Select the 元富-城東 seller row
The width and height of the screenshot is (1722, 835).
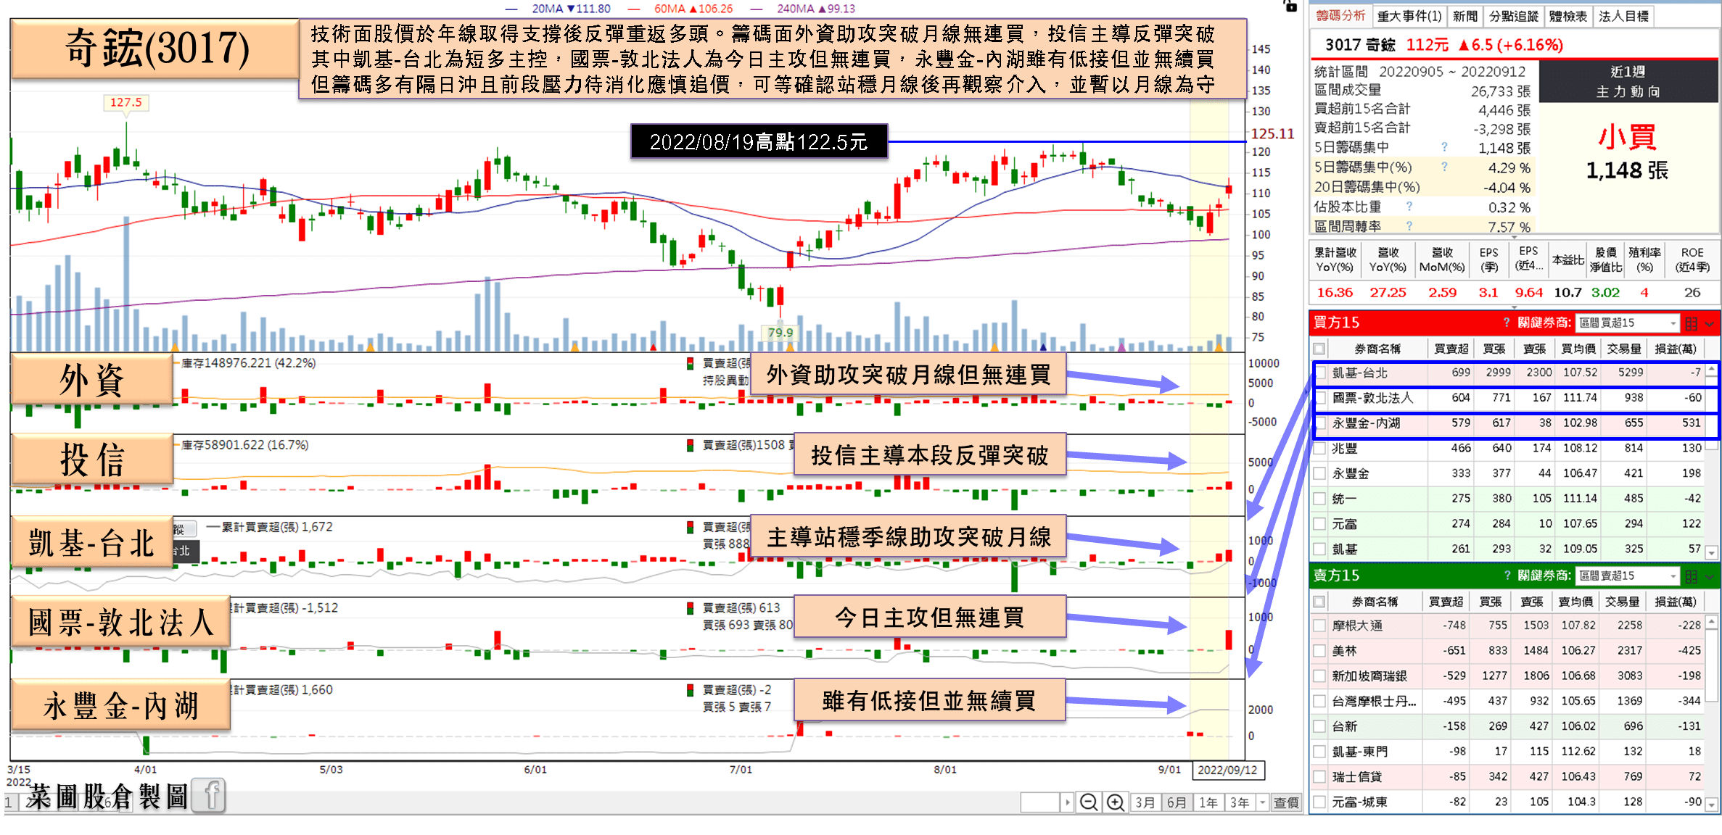(1508, 802)
